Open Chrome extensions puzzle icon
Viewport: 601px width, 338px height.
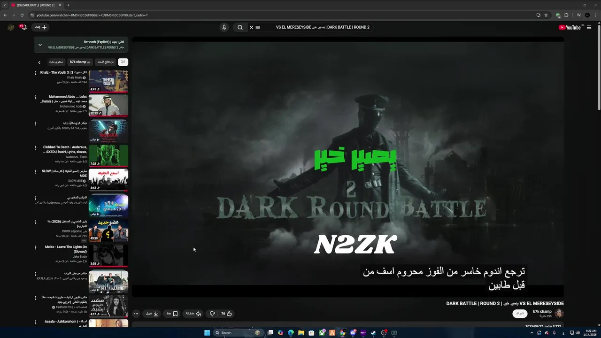tap(566, 15)
